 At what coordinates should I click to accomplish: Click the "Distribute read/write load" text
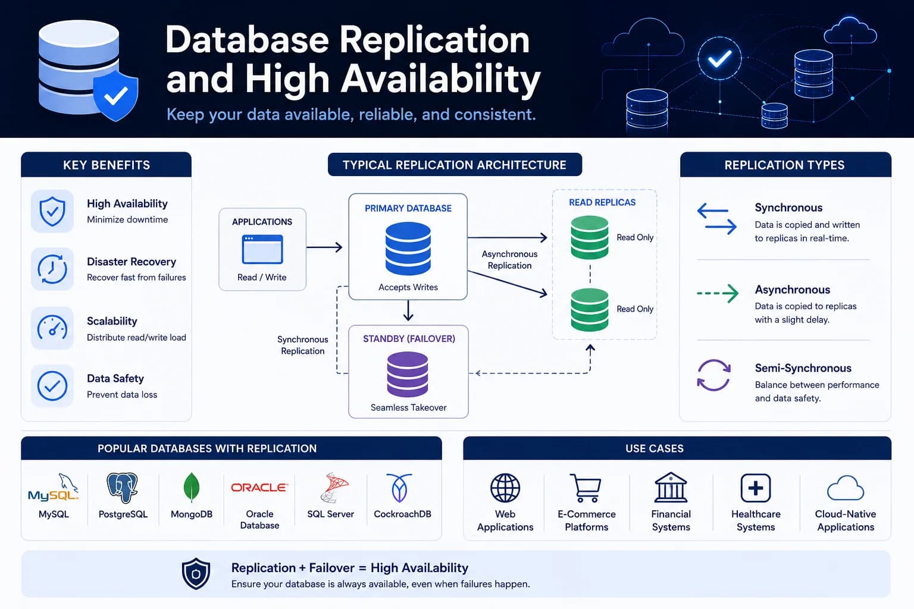pos(136,337)
